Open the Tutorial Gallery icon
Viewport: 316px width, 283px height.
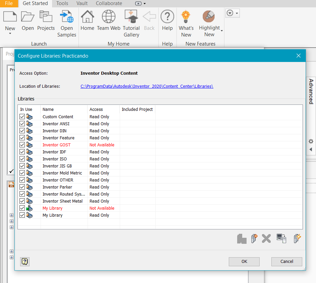131,16
